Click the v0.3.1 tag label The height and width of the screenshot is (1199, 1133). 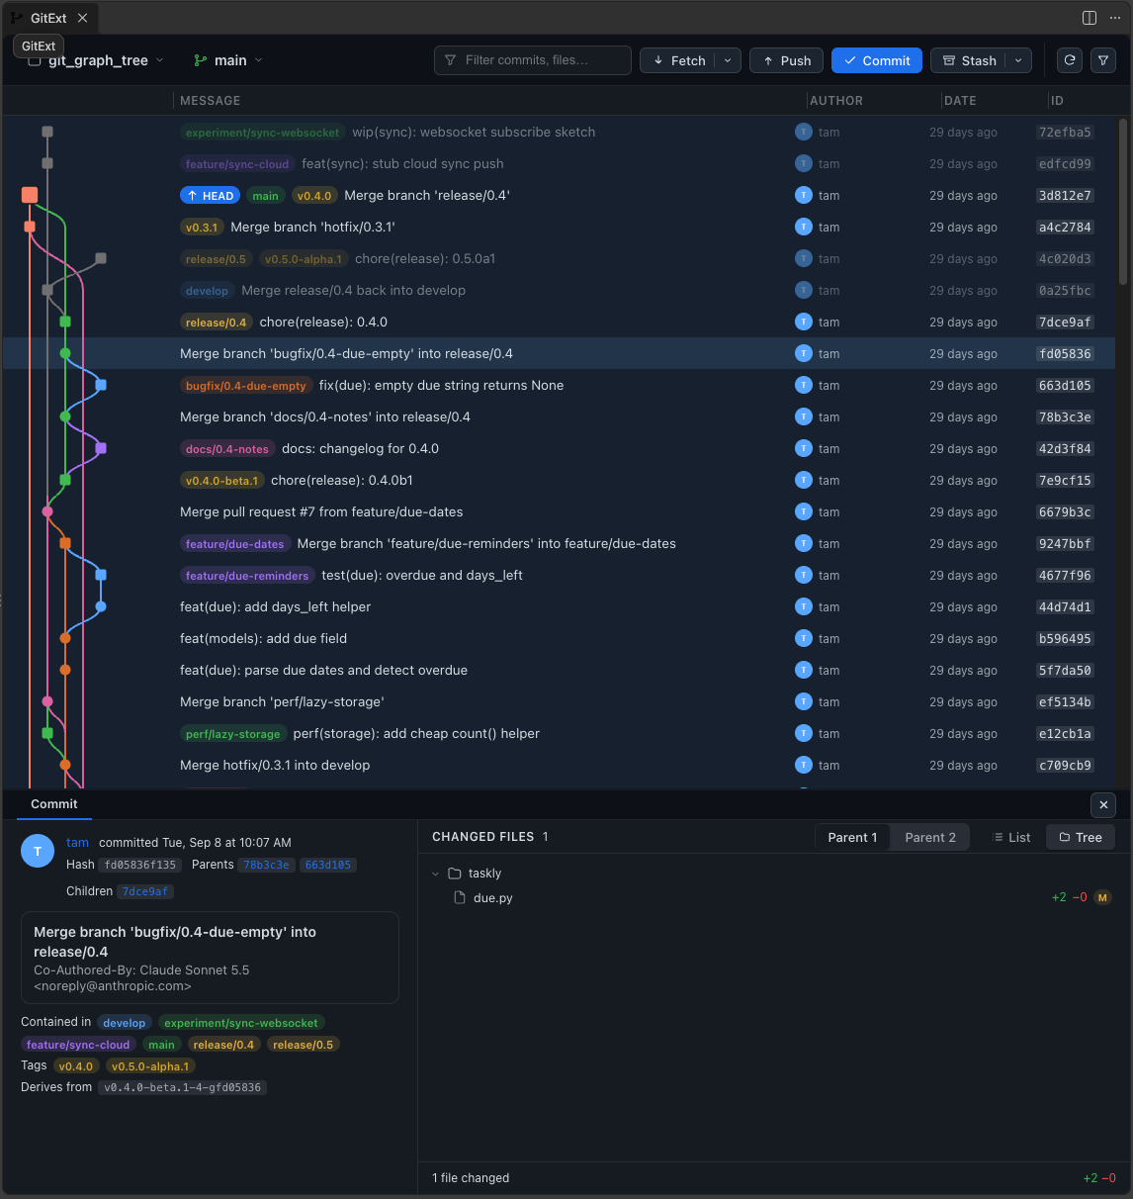click(202, 228)
